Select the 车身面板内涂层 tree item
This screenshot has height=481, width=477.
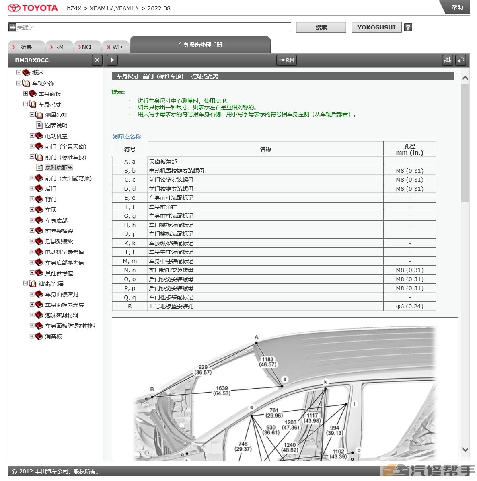pyautogui.click(x=64, y=305)
